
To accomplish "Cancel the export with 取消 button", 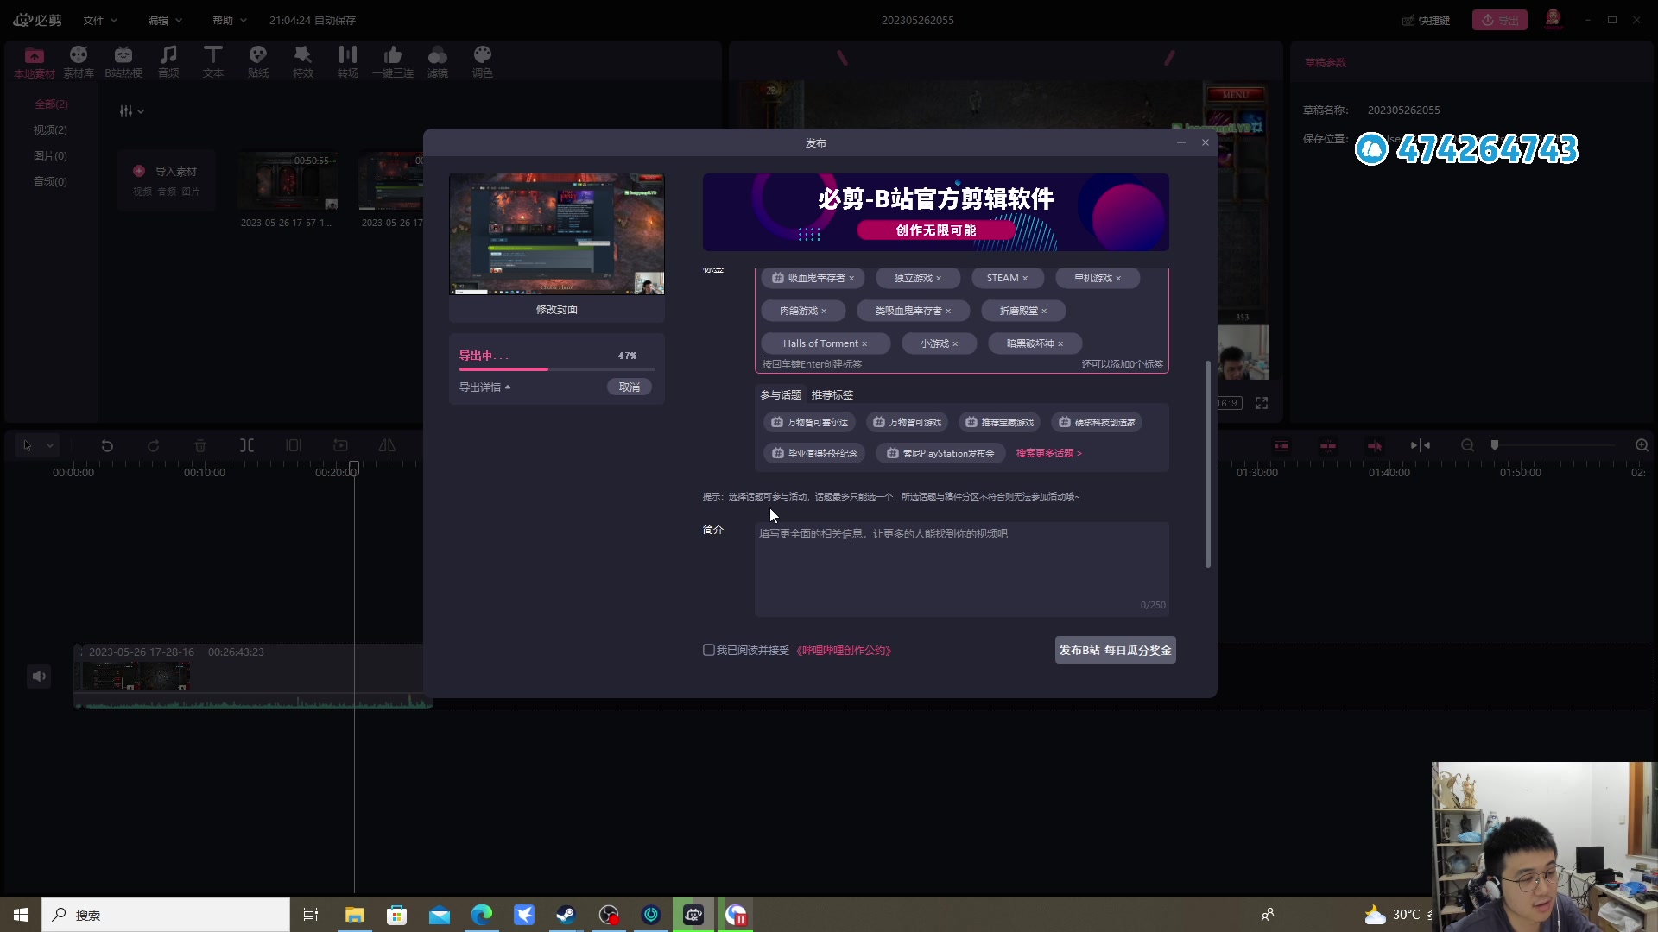I will point(629,387).
